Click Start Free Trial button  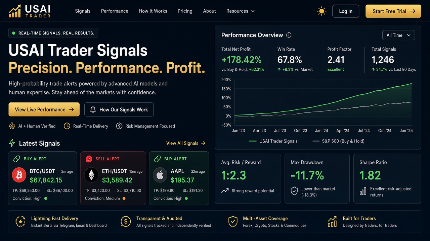pyautogui.click(x=393, y=11)
